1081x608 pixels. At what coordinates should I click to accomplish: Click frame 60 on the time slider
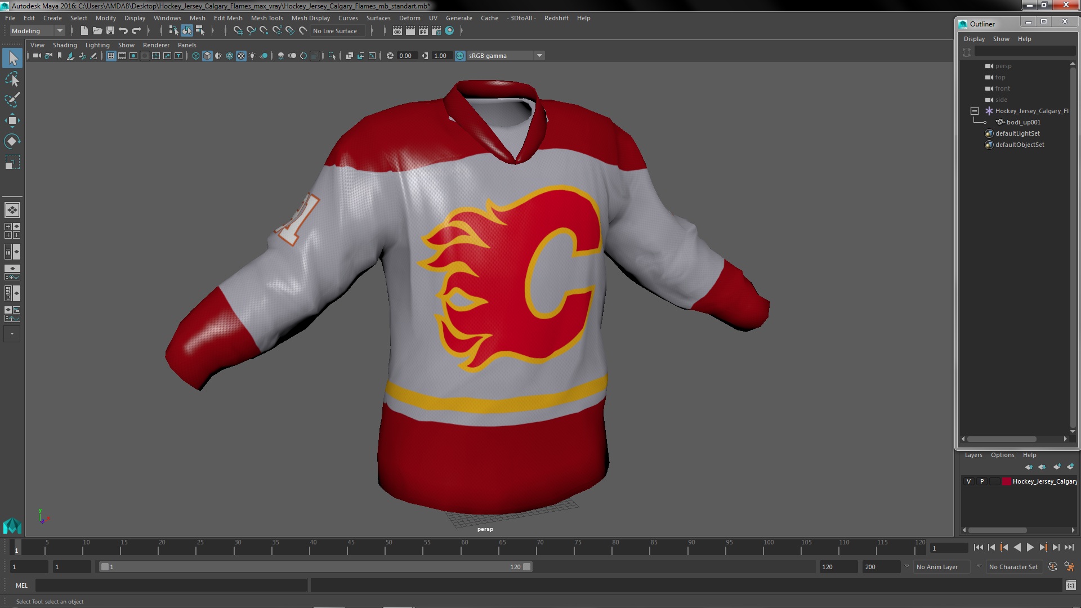[x=464, y=547]
